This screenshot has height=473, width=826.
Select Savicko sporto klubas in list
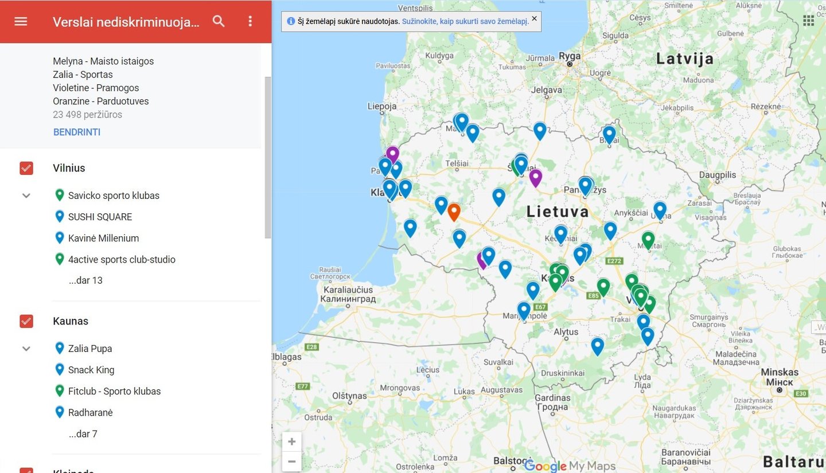[x=114, y=196]
